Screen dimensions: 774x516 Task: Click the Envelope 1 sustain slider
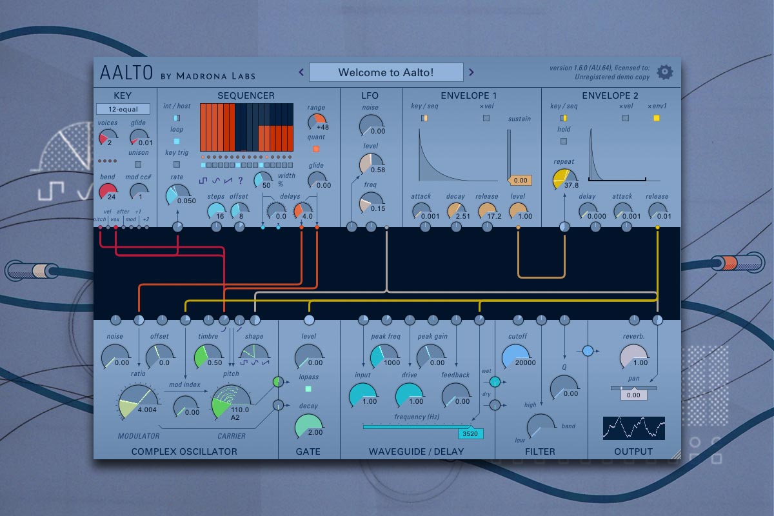510,155
